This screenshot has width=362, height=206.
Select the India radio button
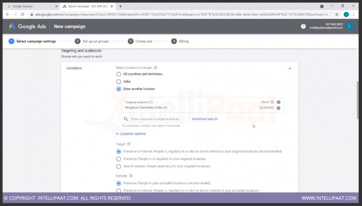[x=119, y=82]
